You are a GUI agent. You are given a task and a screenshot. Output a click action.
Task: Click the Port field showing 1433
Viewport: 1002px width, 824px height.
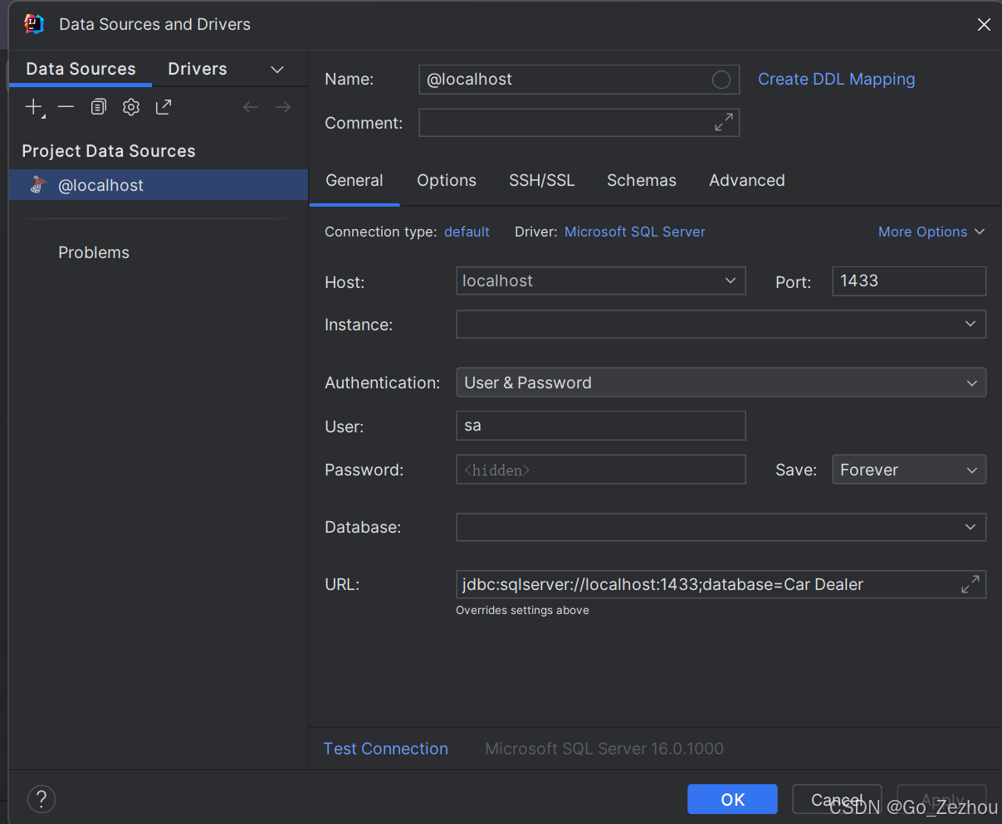(x=909, y=280)
